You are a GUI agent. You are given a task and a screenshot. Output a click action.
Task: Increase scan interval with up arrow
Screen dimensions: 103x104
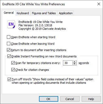(75, 62)
